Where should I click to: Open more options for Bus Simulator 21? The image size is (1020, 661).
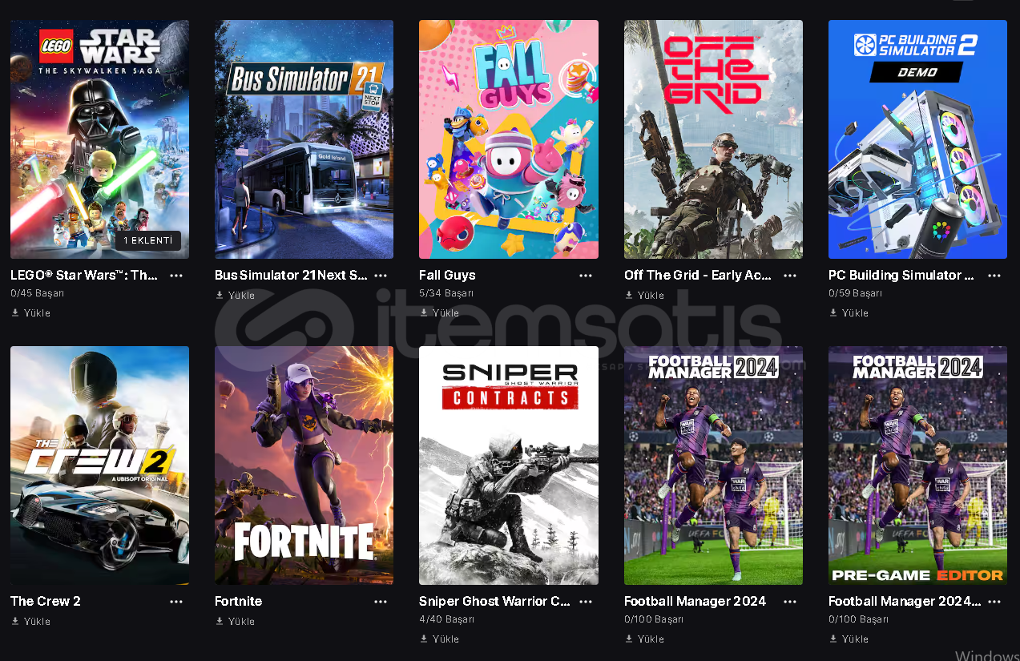click(x=381, y=276)
